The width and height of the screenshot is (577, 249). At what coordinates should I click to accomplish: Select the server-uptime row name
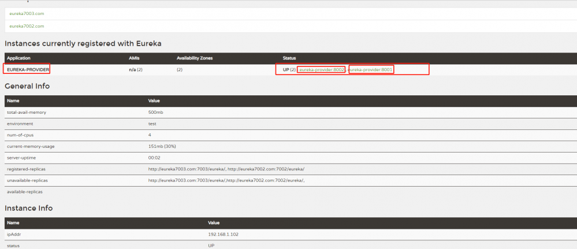[22, 158]
